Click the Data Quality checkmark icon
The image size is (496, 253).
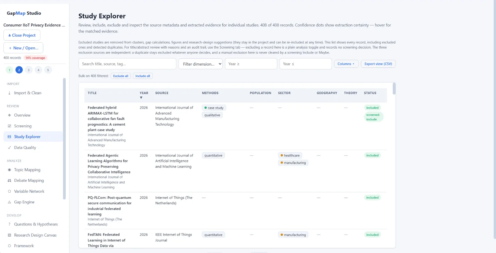click(x=9, y=148)
